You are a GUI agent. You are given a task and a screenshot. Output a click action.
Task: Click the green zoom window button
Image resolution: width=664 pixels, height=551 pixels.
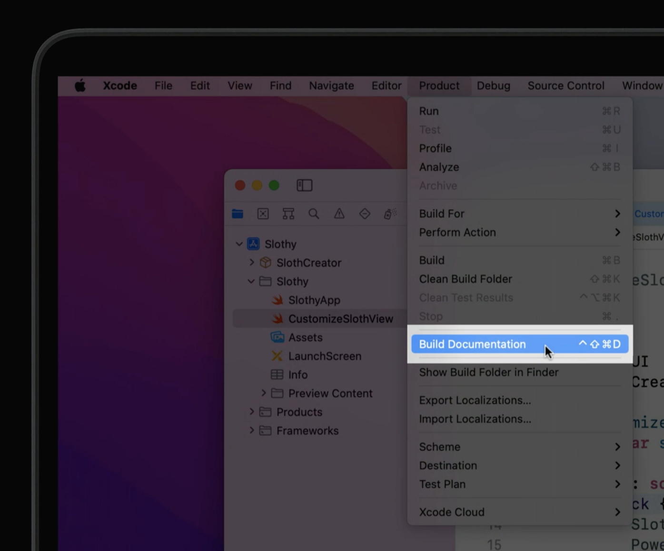(x=274, y=186)
